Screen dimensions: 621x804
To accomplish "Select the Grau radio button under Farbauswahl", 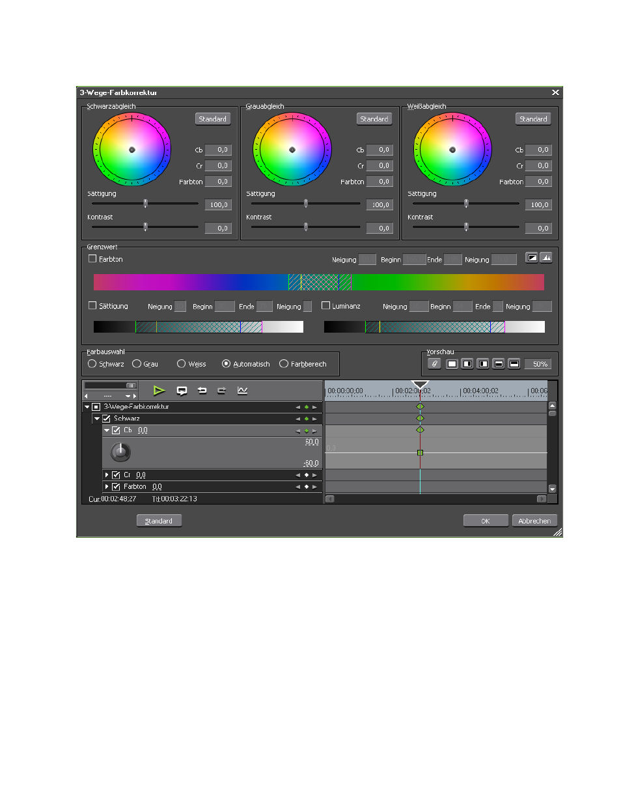I will pos(137,364).
